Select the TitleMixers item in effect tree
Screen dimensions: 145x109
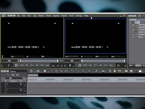pyautogui.click(x=142, y=35)
